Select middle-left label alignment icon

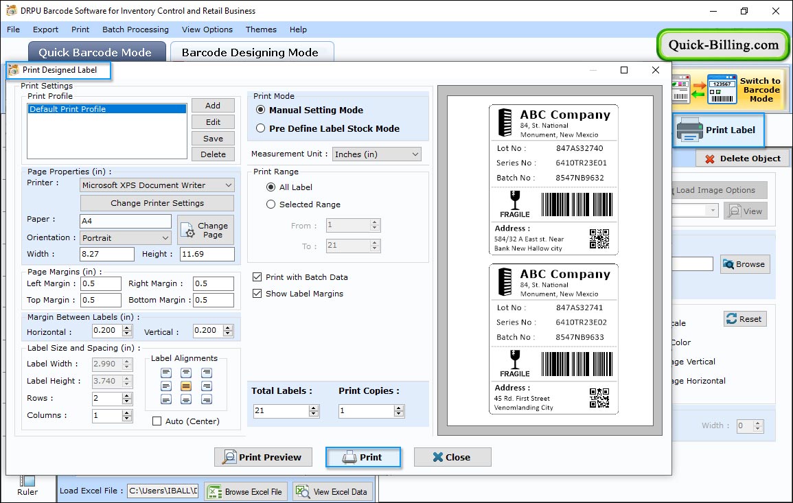click(166, 386)
